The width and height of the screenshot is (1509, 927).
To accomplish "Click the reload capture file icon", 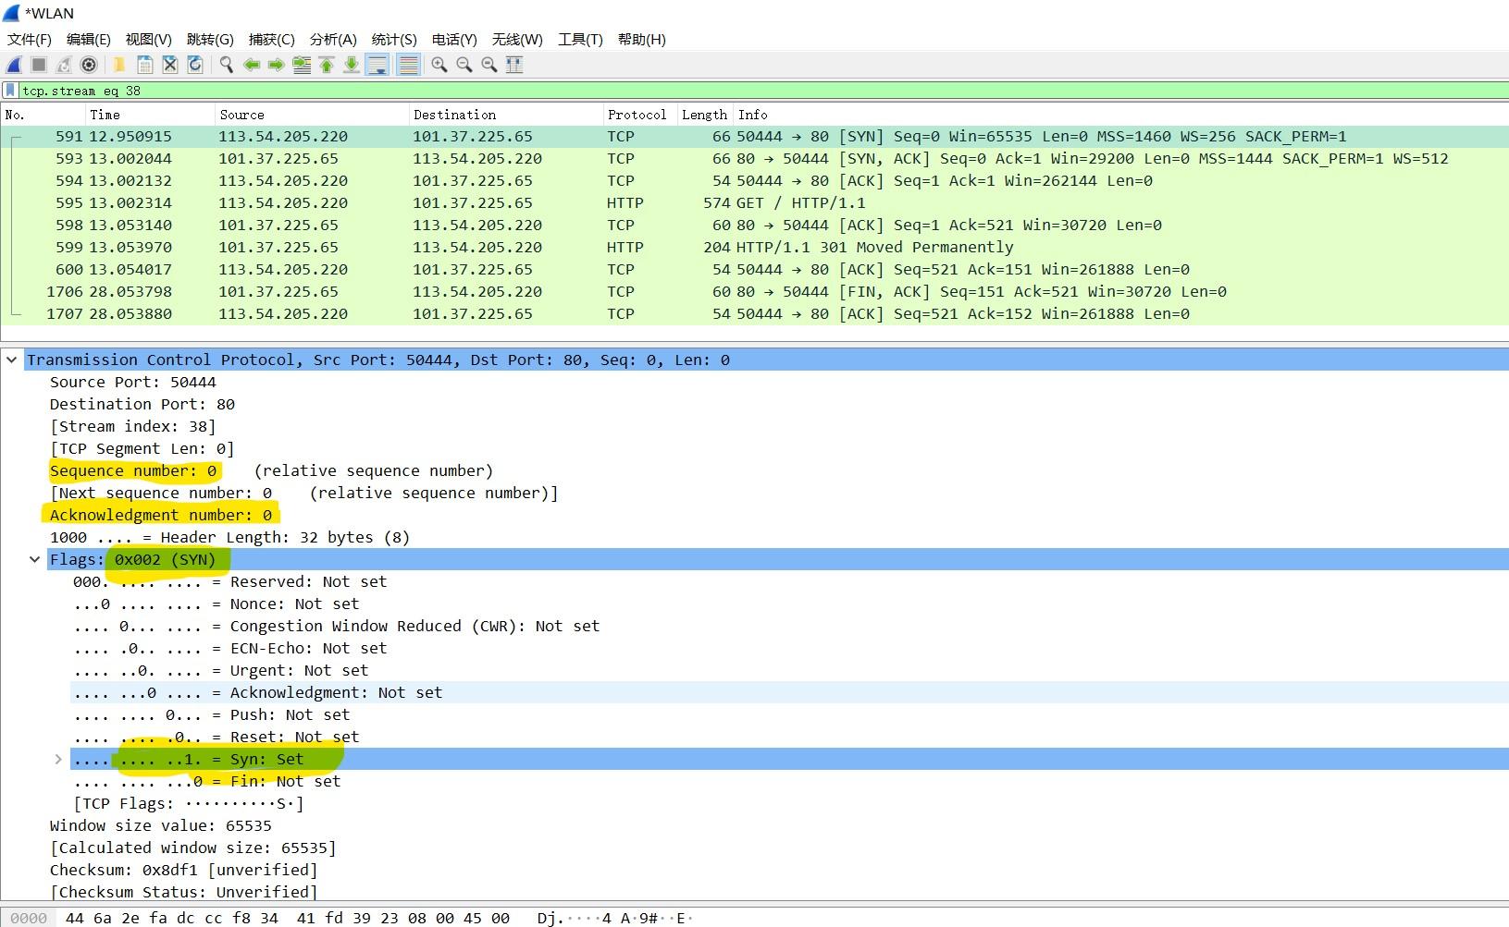I will click(x=195, y=65).
